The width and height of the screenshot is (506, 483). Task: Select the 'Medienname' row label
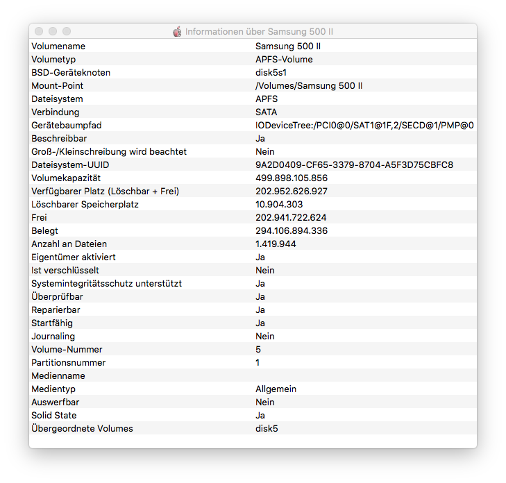coord(58,376)
